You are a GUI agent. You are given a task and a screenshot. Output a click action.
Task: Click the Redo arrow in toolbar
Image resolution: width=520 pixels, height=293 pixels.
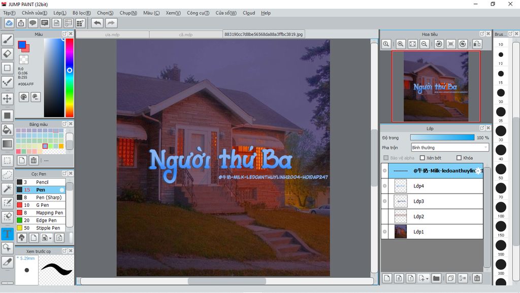(x=111, y=23)
